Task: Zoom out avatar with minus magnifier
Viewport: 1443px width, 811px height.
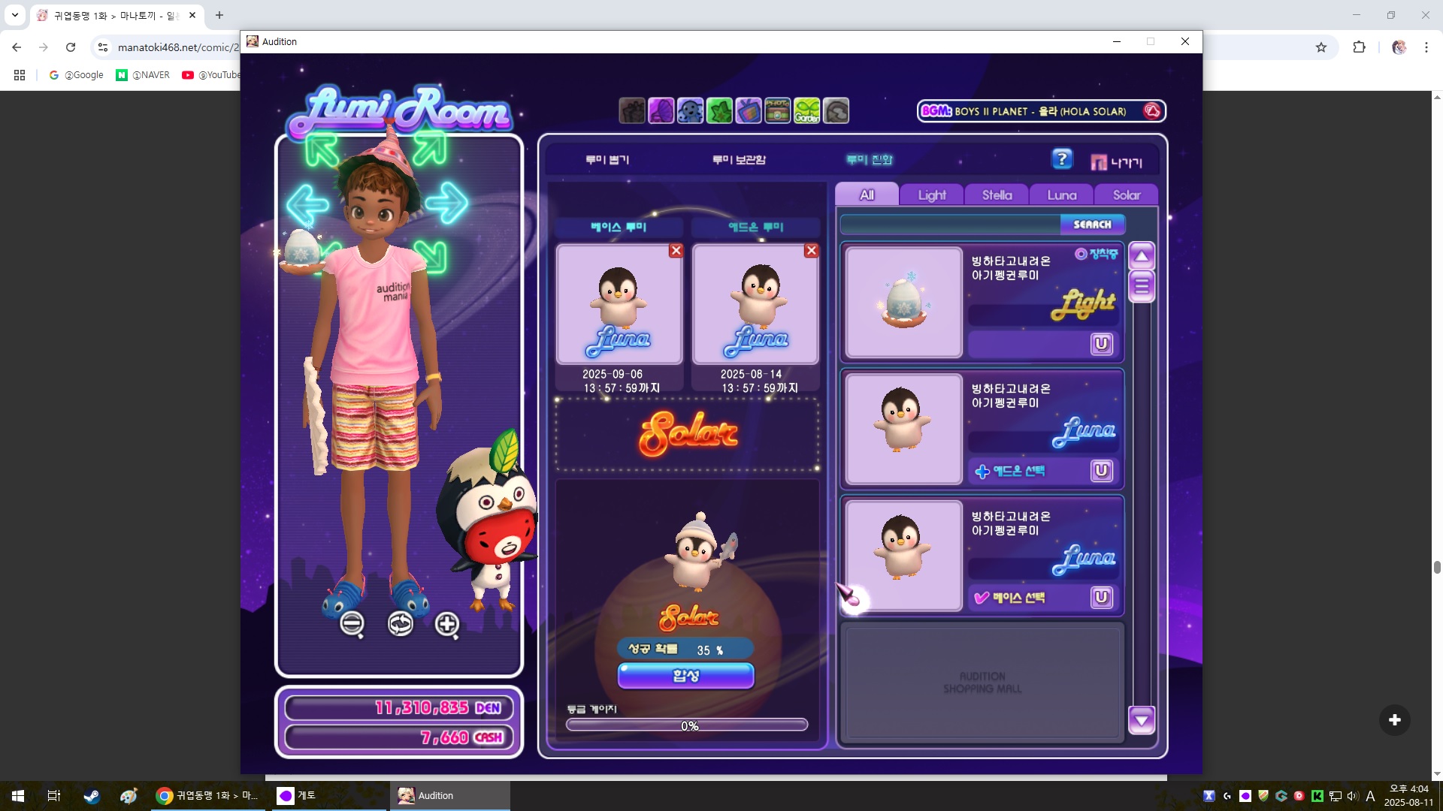Action: [x=352, y=624]
